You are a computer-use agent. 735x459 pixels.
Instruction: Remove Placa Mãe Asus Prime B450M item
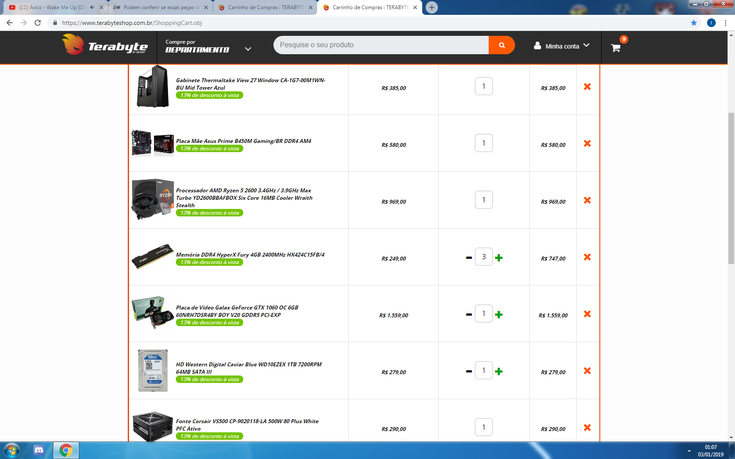click(587, 143)
